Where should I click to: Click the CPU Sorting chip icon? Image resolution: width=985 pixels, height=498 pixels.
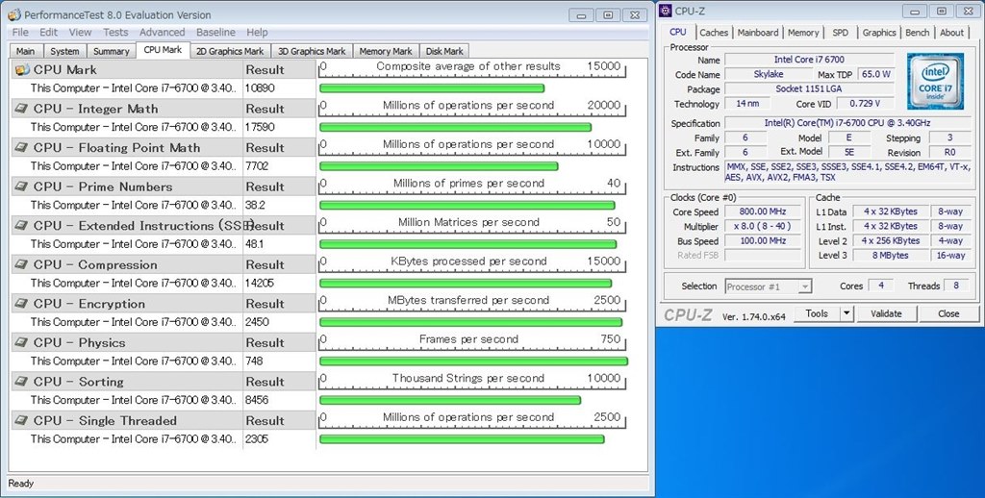22,382
